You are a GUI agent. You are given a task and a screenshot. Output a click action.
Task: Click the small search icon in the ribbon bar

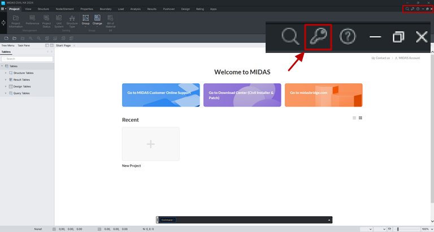click(407, 9)
